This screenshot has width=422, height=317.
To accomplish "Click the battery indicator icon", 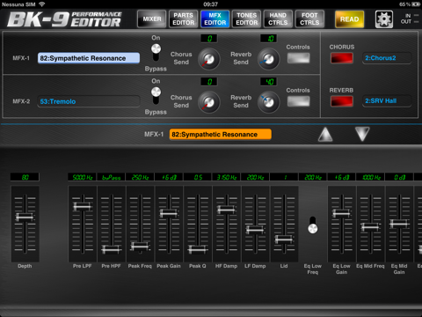I will (416, 4).
